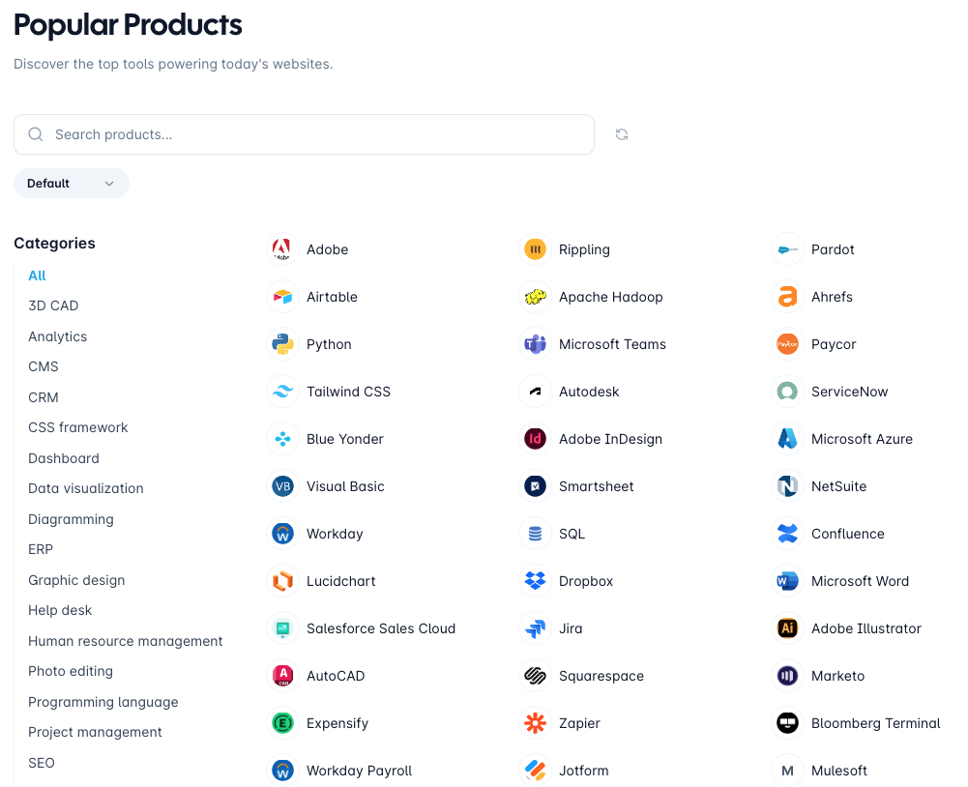Open the Pardot product link
This screenshot has width=968, height=787.
[833, 249]
